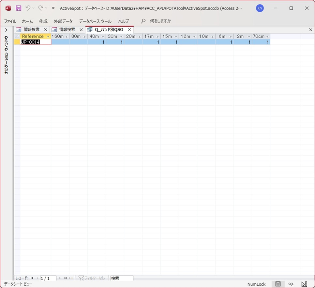Select the JP-0014 Reference cell

tap(35, 42)
